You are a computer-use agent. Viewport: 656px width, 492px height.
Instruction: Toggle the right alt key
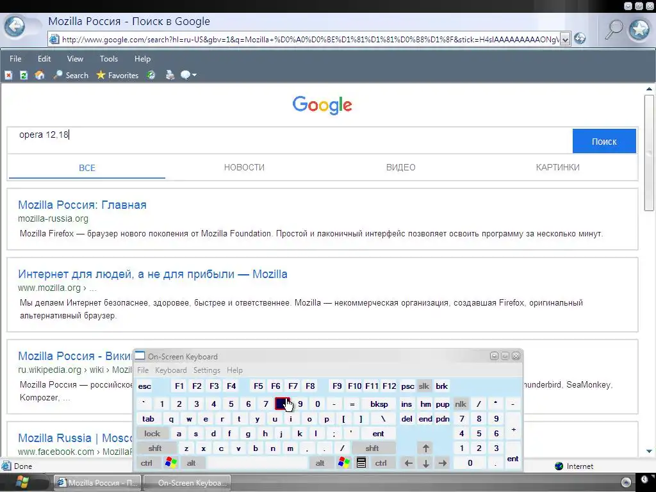320,463
